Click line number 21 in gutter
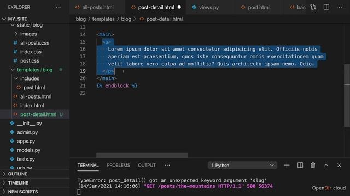 tap(83, 86)
